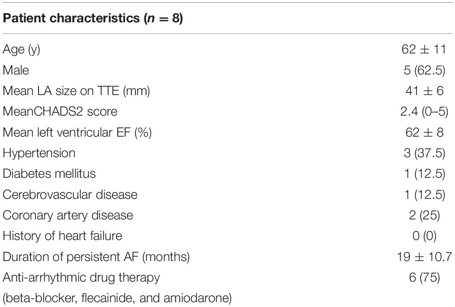455x307 pixels.
Task: Select the 'Diabetes mellitus' row label
Action: tap(49, 174)
